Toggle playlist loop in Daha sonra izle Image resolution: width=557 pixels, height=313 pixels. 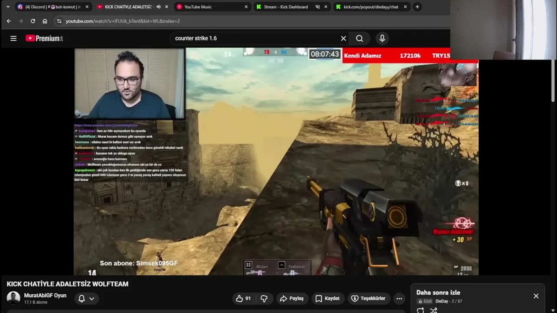click(420, 310)
